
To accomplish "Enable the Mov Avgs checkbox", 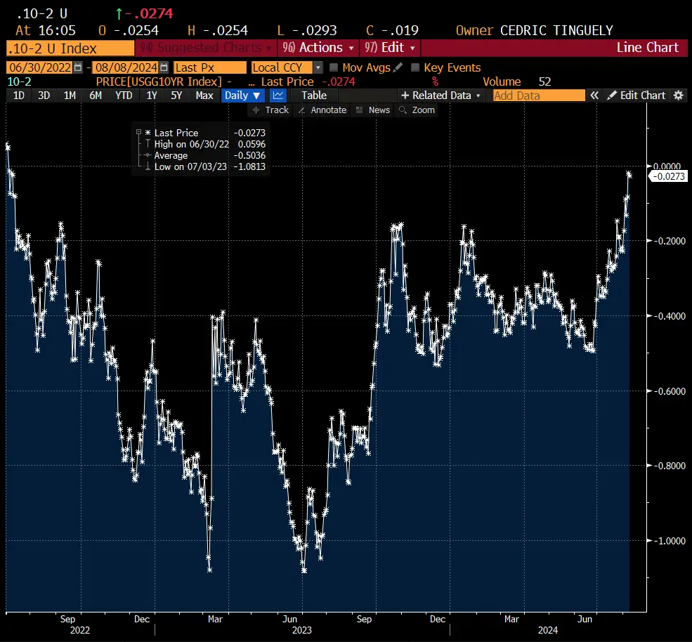I will click(334, 67).
